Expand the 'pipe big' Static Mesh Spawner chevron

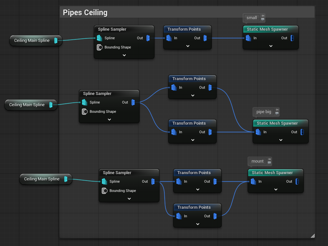tap(281, 140)
